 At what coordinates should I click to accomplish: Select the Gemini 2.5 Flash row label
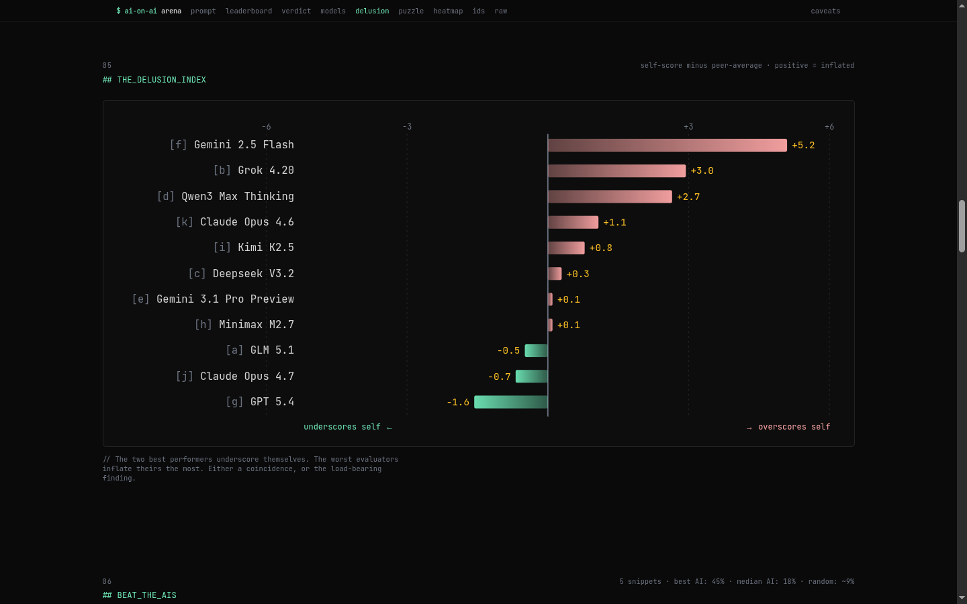[232, 145]
